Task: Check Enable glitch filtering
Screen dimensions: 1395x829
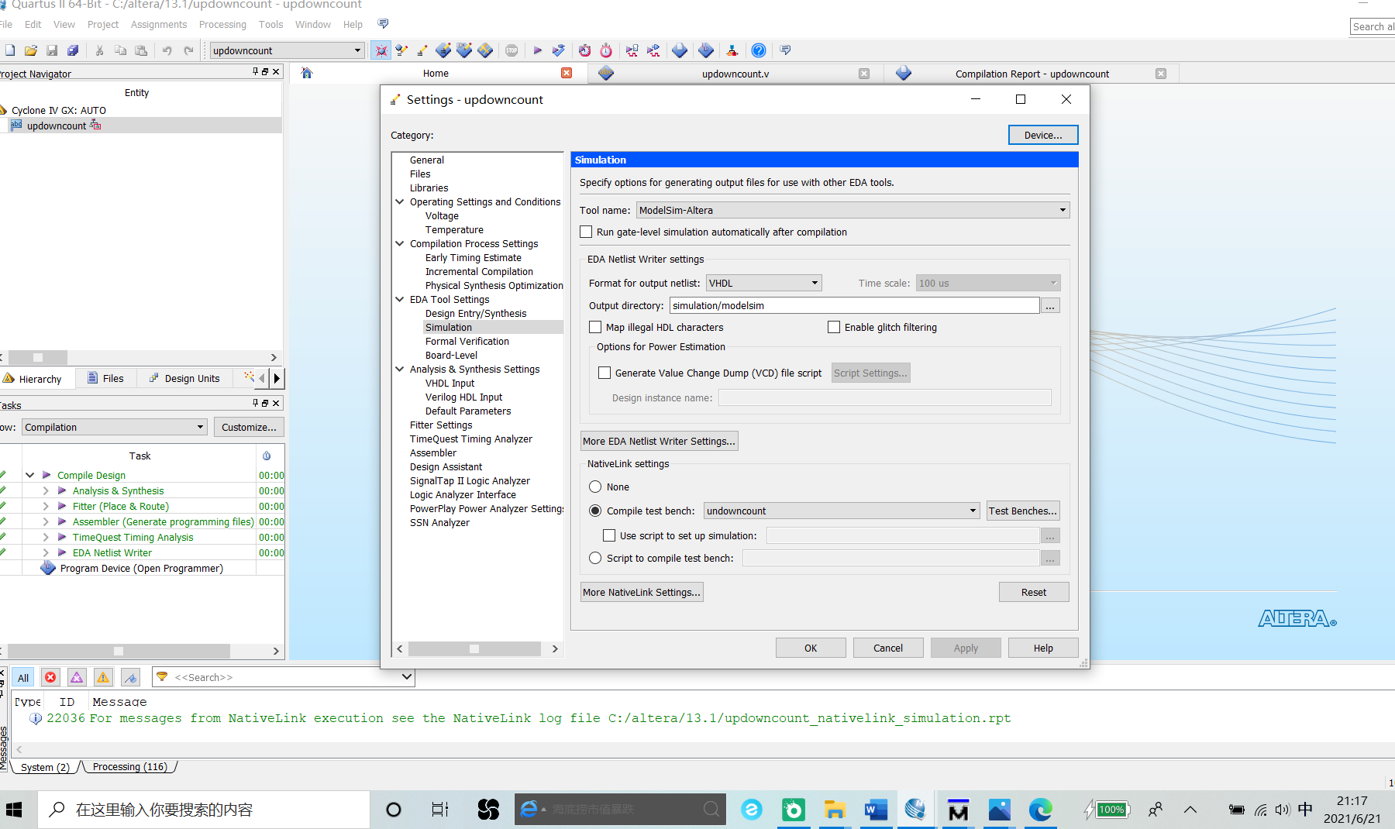Action: [834, 327]
